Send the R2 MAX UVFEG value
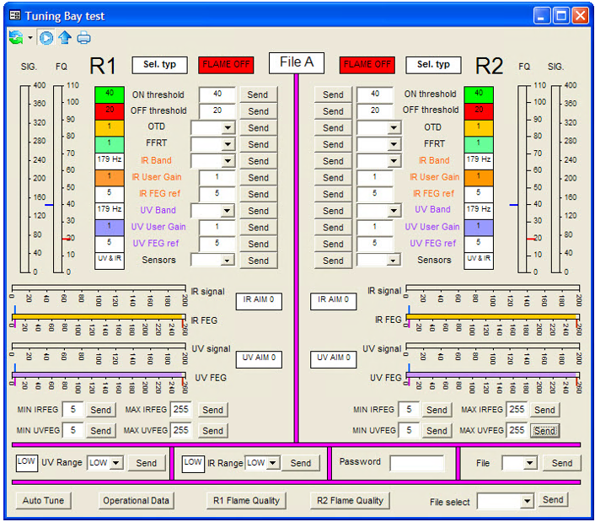Screen dimensions: 595x522 [x=544, y=431]
